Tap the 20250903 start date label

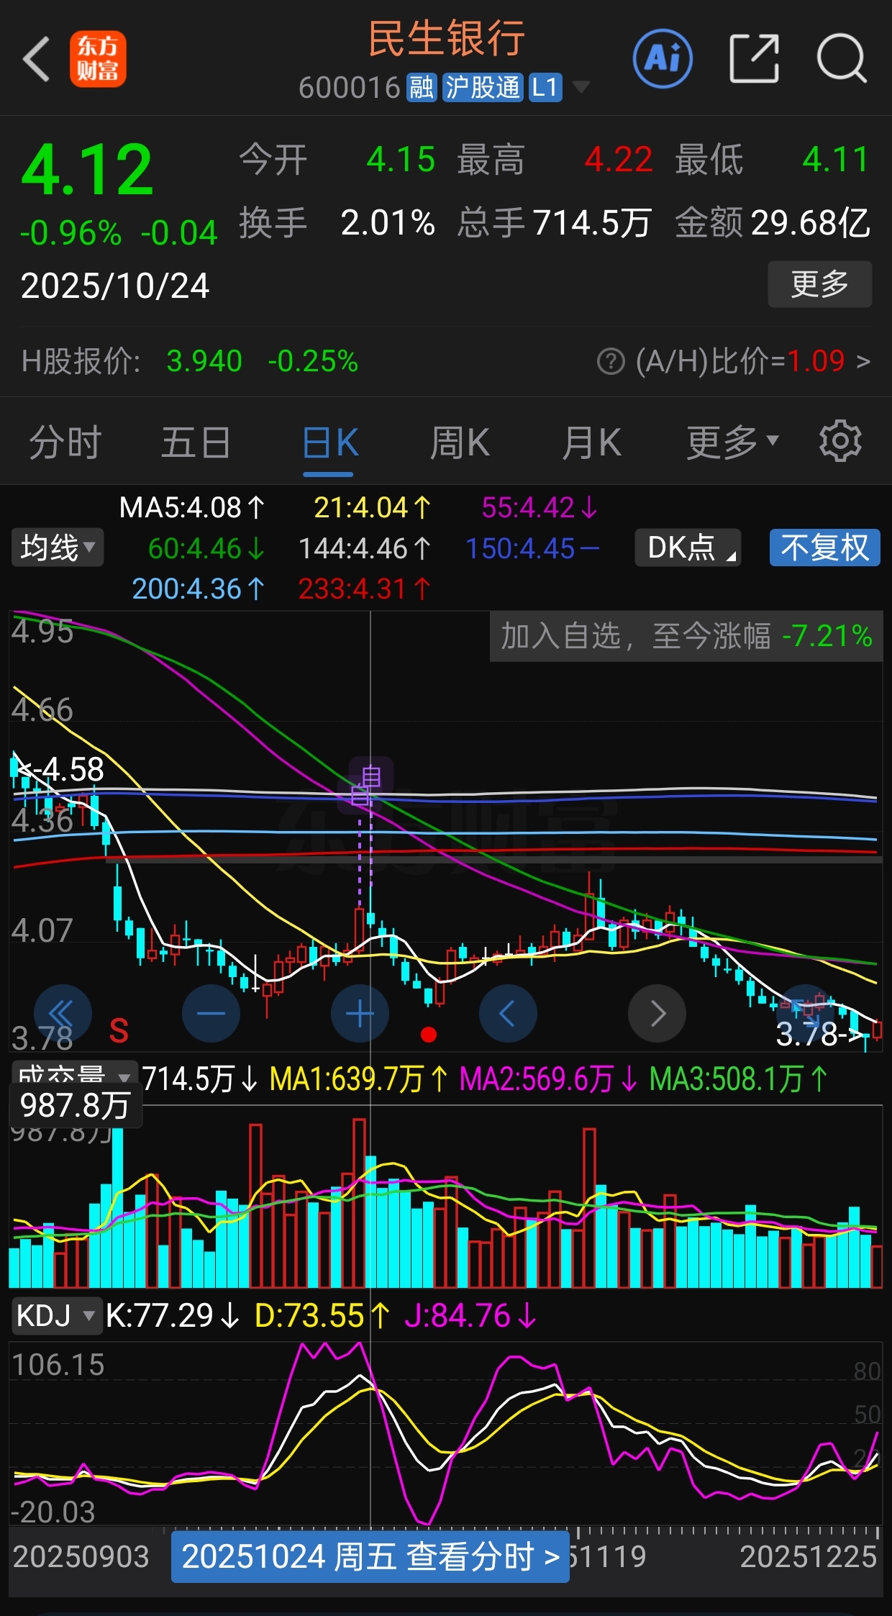tap(81, 1557)
